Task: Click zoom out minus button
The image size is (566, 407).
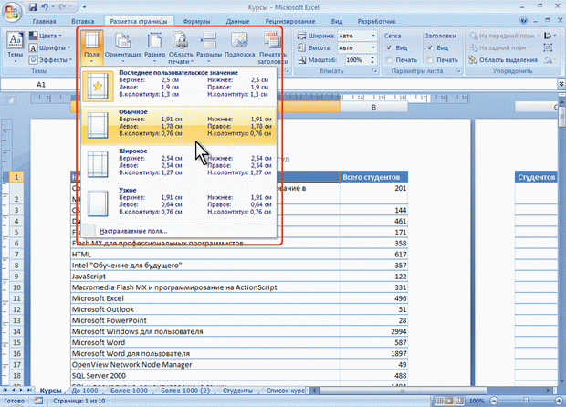Action: (494, 401)
